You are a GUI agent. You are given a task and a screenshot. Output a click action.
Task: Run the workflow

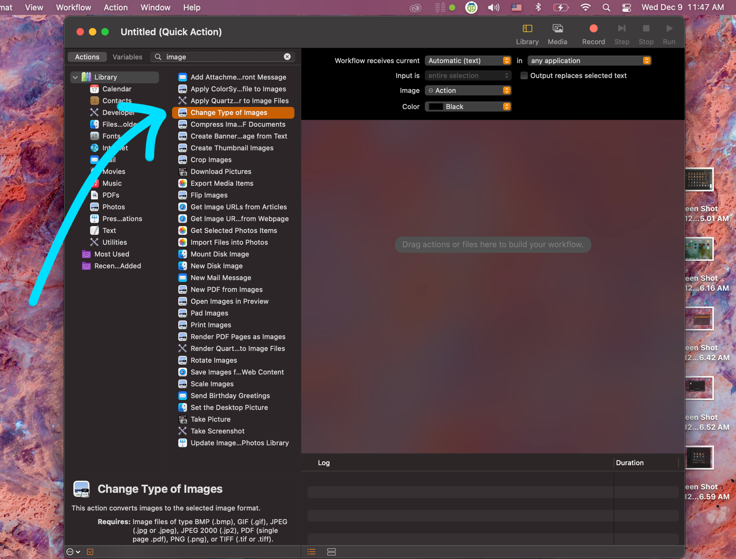tap(669, 34)
